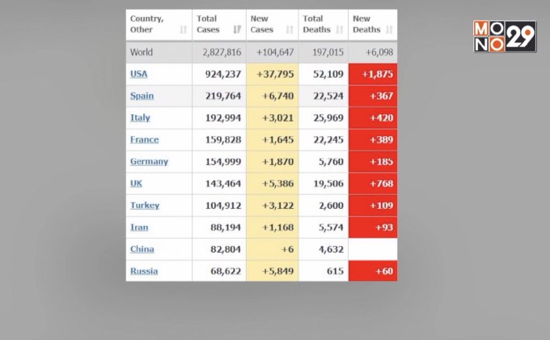Open the France country link
Viewport: 550px width, 340px height.
click(144, 139)
